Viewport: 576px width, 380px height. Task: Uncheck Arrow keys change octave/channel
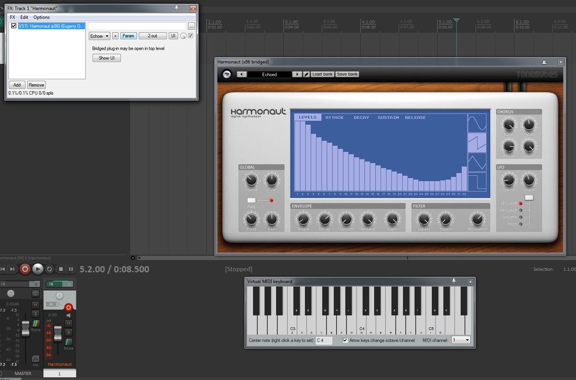pos(345,340)
